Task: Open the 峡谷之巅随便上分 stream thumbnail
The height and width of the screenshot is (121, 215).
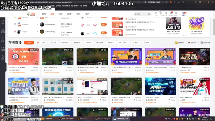Action: coord(58,56)
